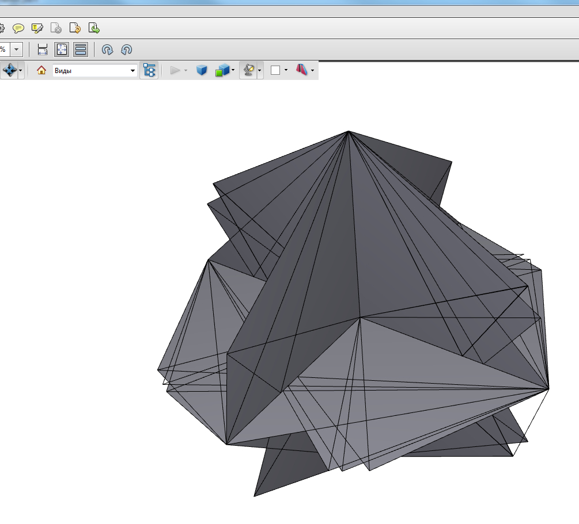579x524 pixels.
Task: Click the 3D rotate tool icon
Action: (x=10, y=70)
